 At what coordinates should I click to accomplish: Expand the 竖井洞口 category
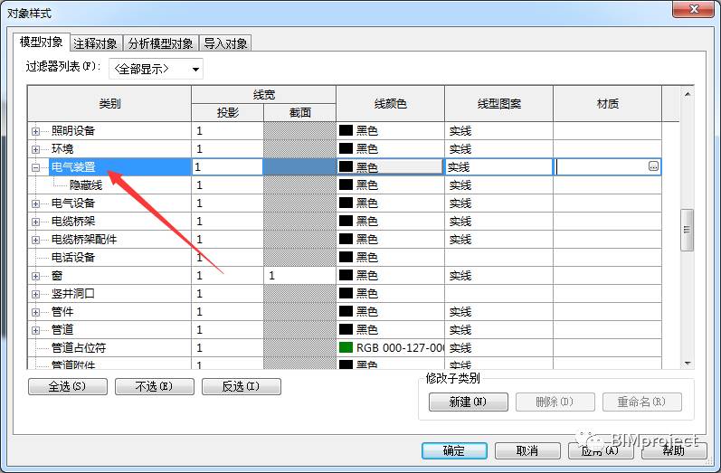point(35,294)
